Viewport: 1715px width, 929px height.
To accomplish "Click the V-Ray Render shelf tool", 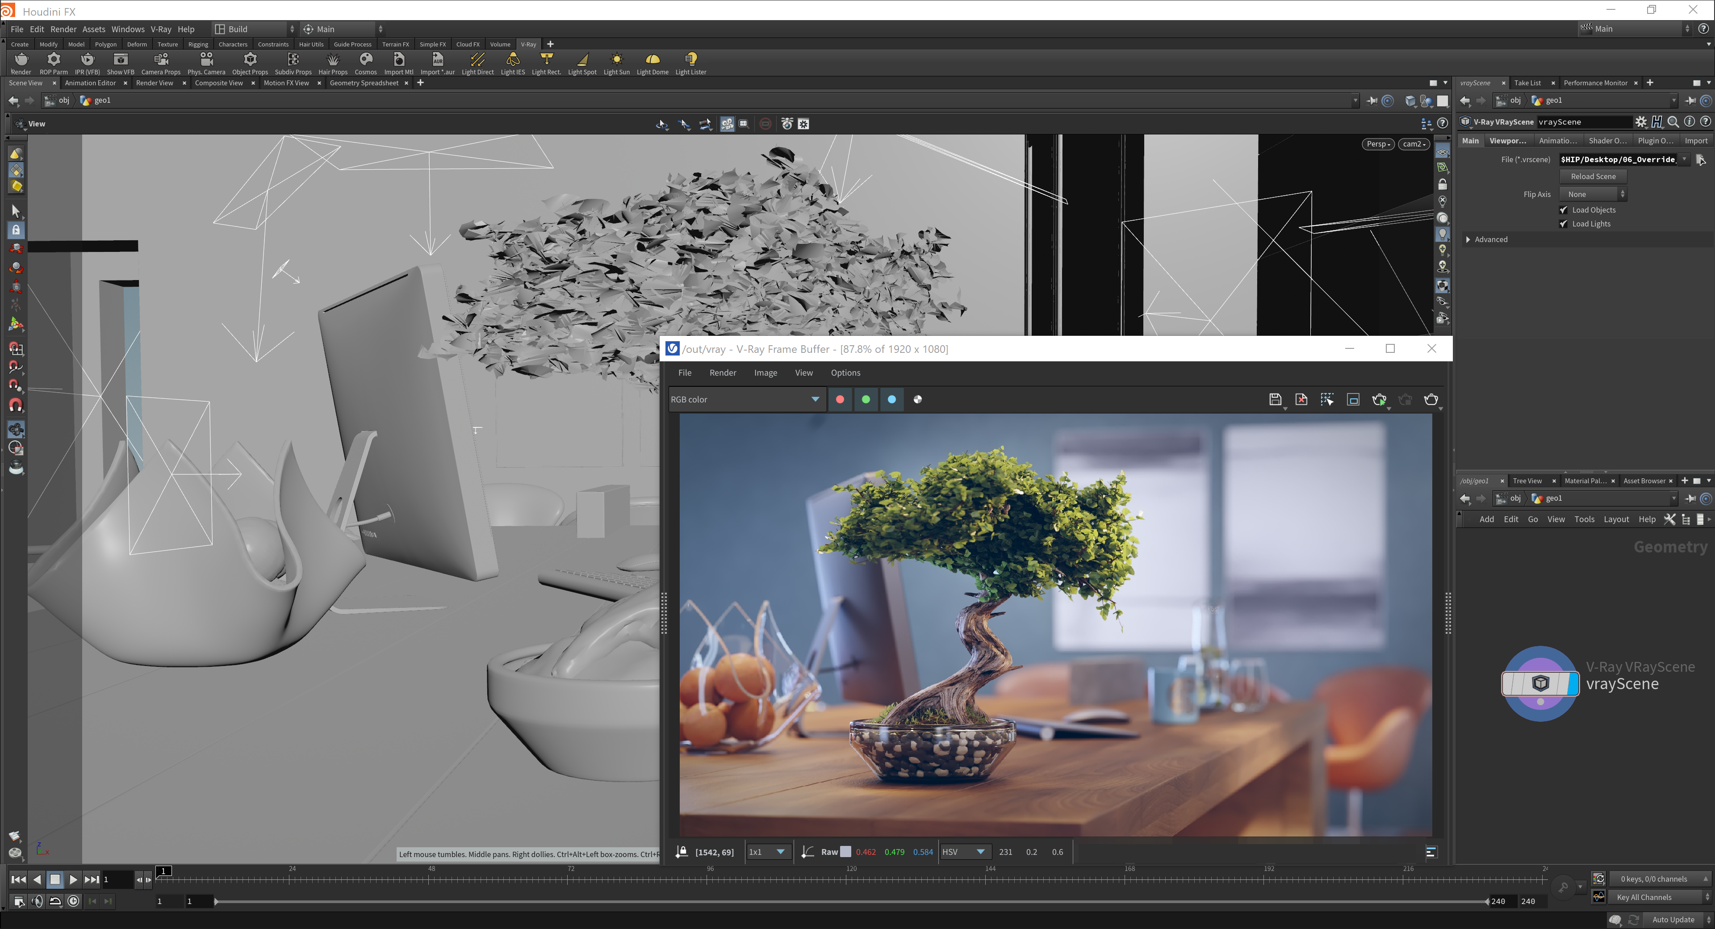I will [21, 63].
